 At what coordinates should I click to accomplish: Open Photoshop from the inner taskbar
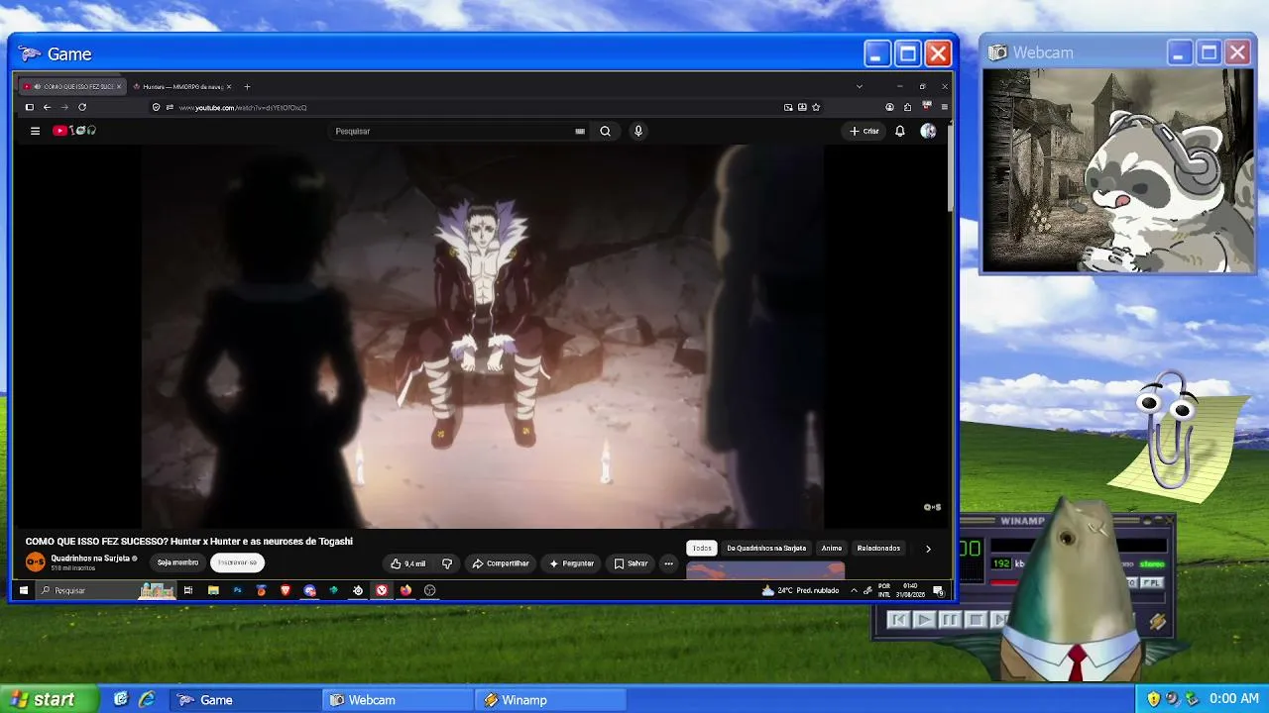(237, 590)
